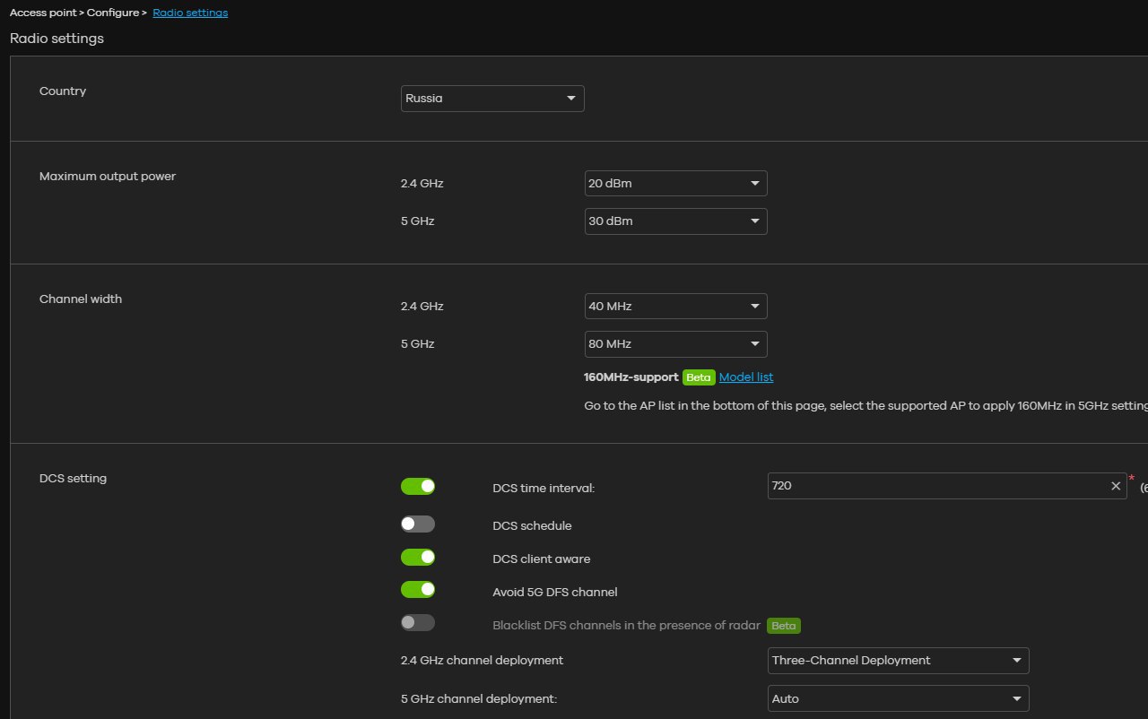The width and height of the screenshot is (1148, 719).
Task: Click the Beta badge beside Blacklist DFS channels
Action: coord(784,626)
